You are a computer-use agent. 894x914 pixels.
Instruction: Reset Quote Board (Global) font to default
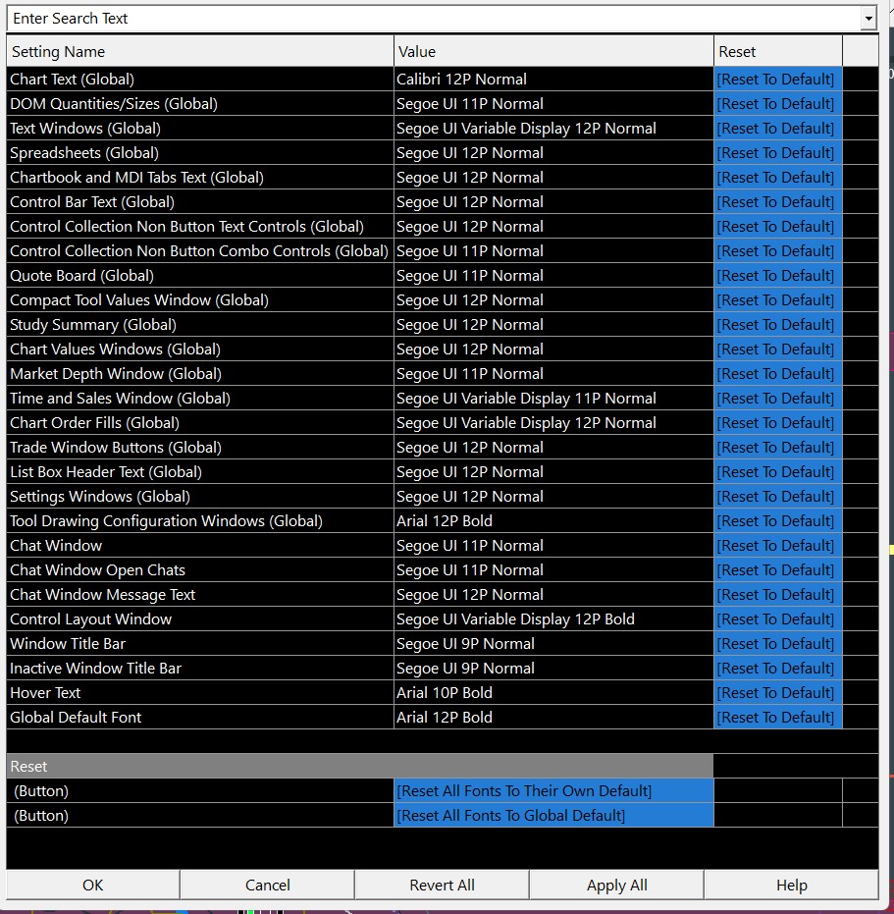(x=777, y=276)
